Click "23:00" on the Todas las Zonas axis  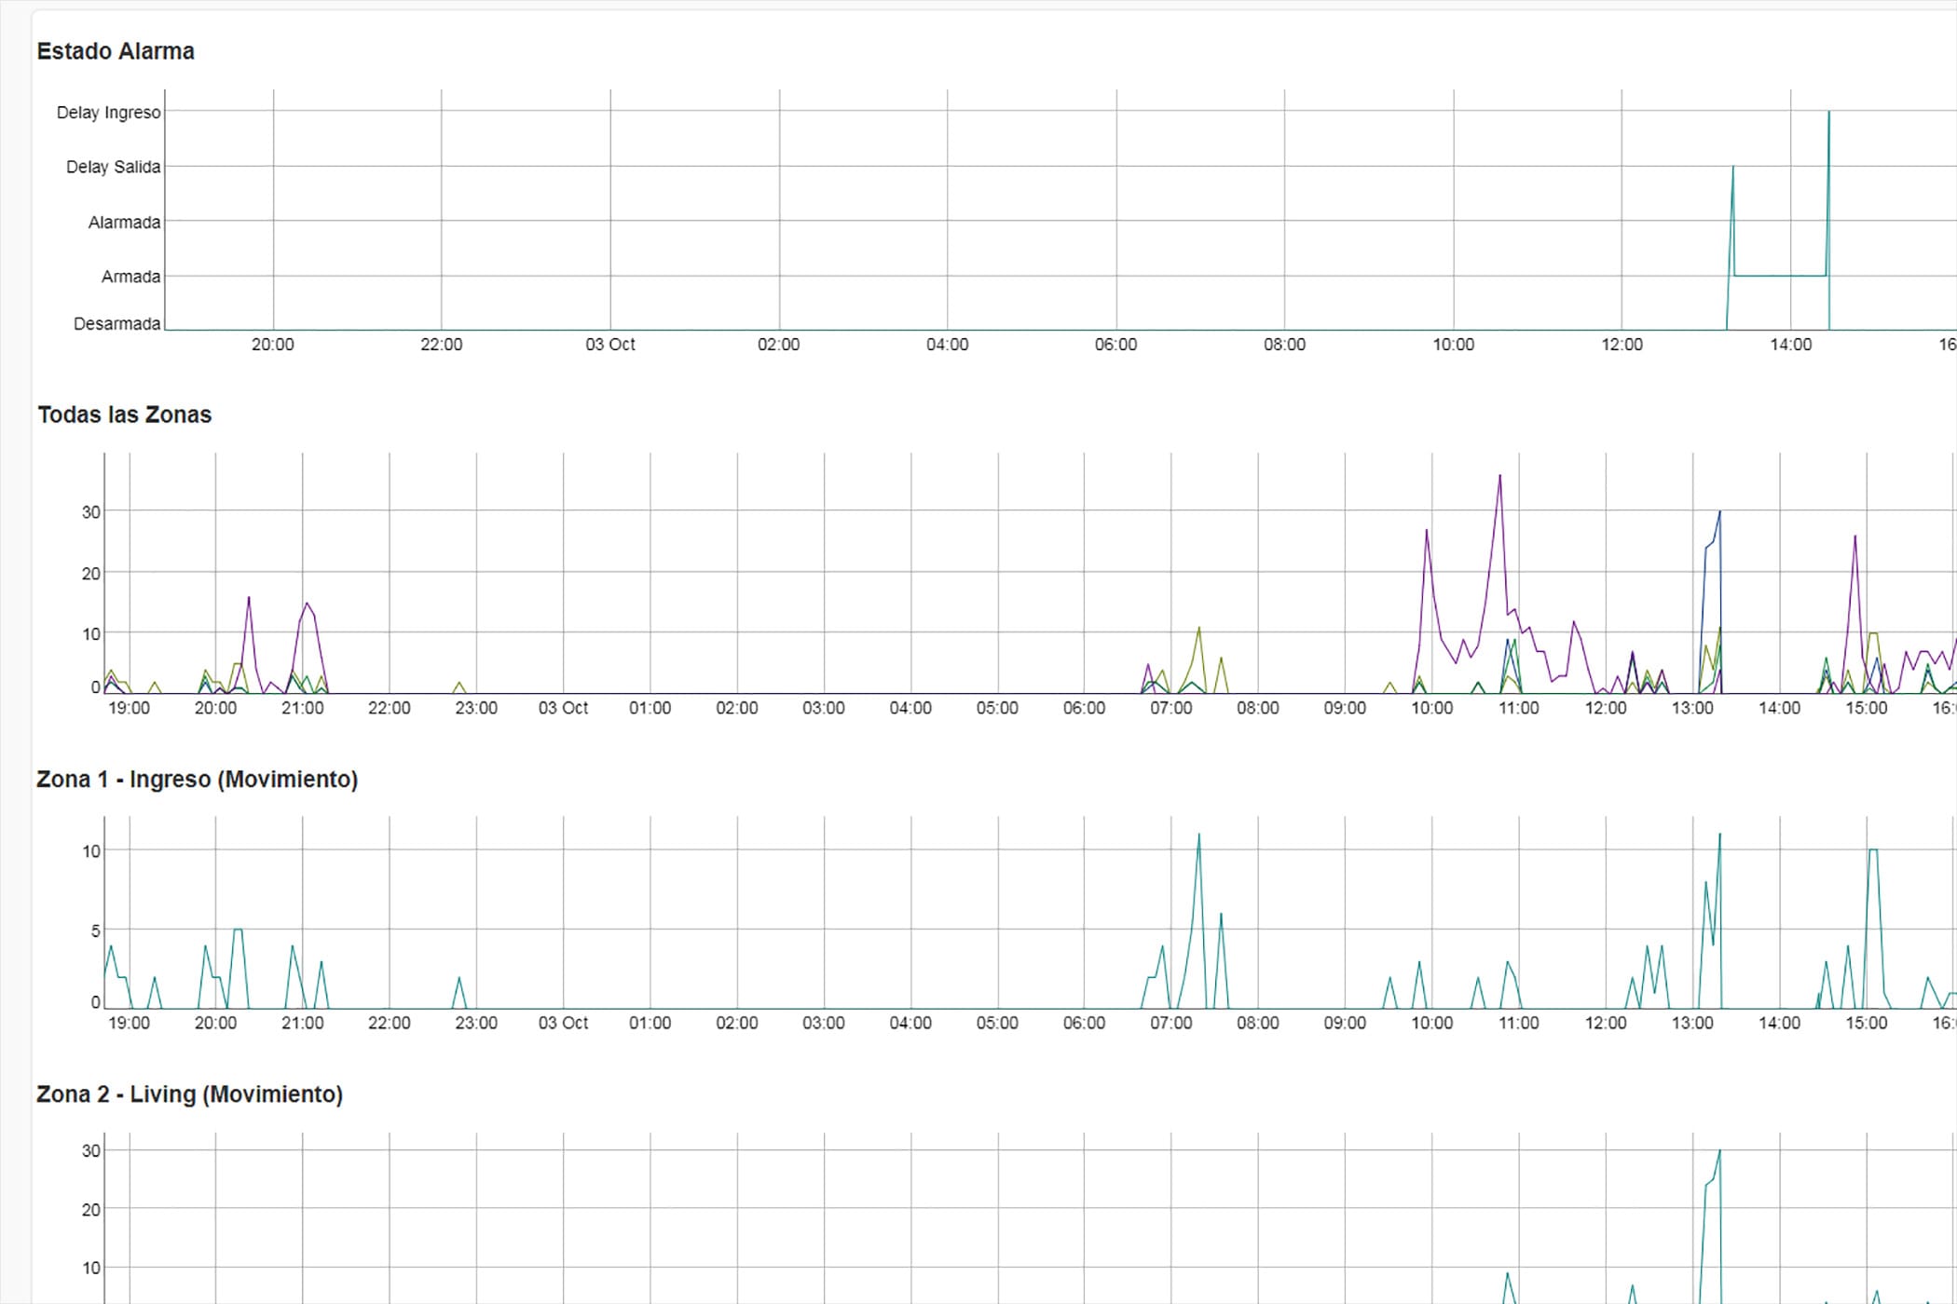tap(476, 708)
